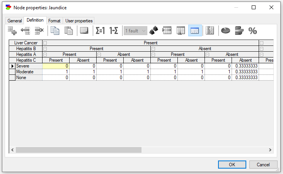The image size is (283, 174).
Task: Select the Severe state row header
Action: coord(29,66)
